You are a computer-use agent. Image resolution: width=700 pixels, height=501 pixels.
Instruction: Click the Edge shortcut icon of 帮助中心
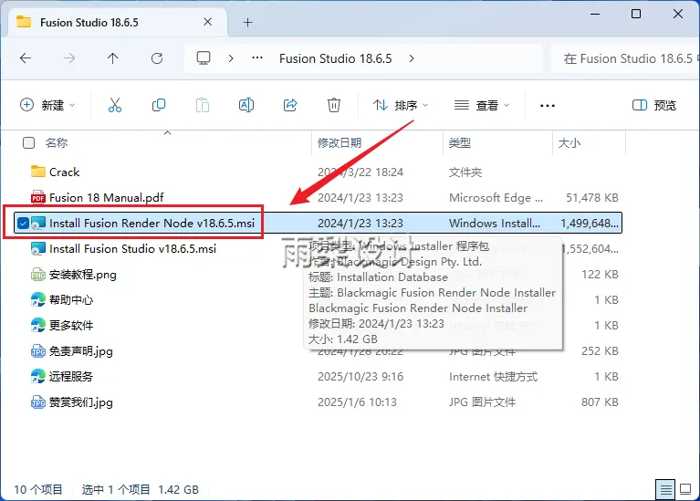pos(38,299)
